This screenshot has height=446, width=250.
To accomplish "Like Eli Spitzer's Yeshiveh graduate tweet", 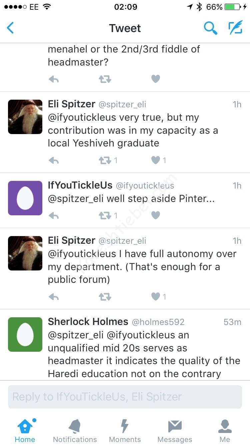I will (156, 160).
